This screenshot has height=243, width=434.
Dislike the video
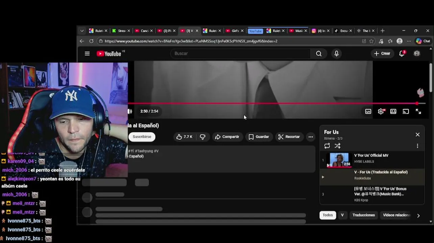point(202,137)
